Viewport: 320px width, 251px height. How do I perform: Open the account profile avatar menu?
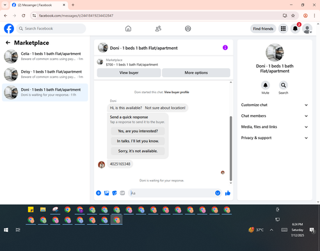pyautogui.click(x=307, y=29)
